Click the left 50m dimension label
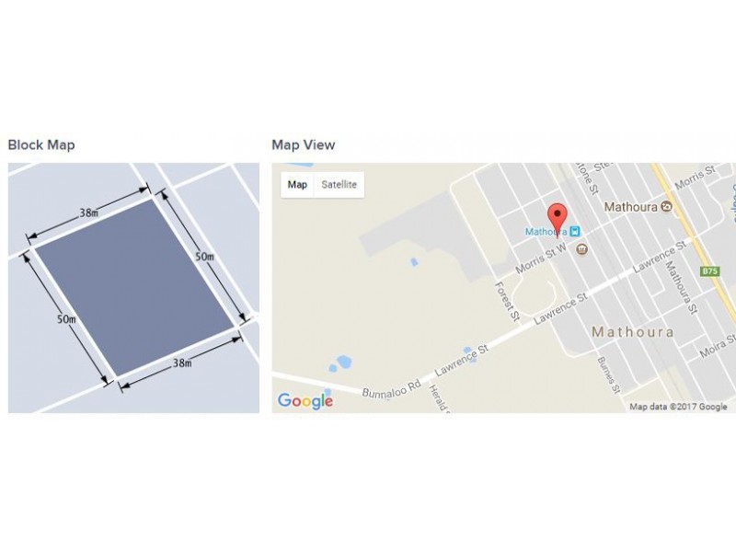This screenshot has height=552, width=736. [66, 319]
